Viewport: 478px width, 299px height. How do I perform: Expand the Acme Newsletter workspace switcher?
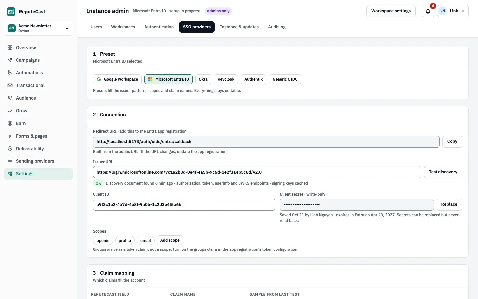pyautogui.click(x=39, y=28)
